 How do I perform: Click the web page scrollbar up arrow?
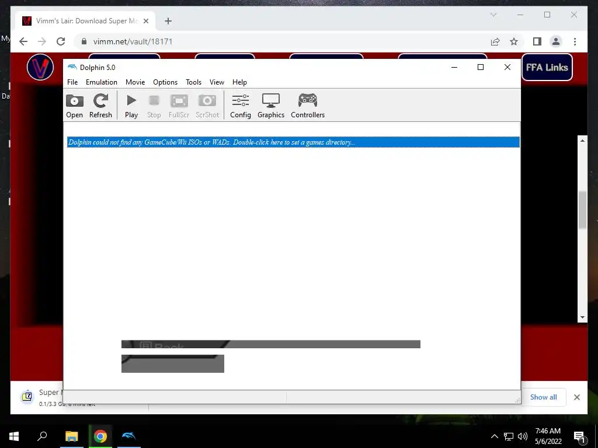click(x=582, y=141)
